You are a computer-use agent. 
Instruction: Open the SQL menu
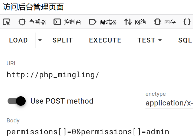[185, 40]
